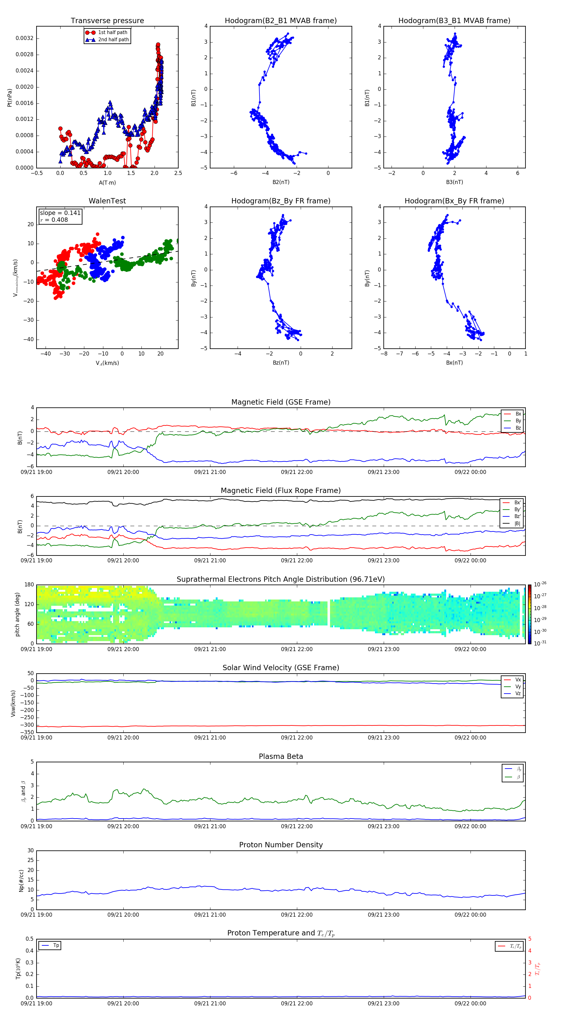Click the 'Hodogram(B3_B1 MVAB frame)' title
The width and height of the screenshot is (562, 1031).
click(x=454, y=21)
